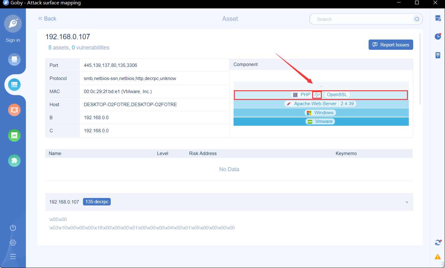Select the OpenSSL component tag

pyautogui.click(x=337, y=95)
